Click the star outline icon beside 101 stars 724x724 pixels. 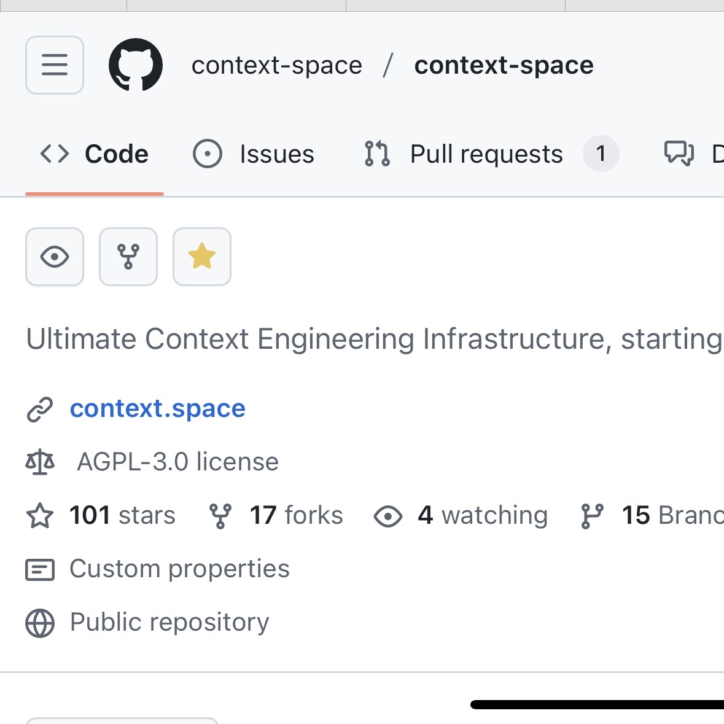[x=40, y=515]
